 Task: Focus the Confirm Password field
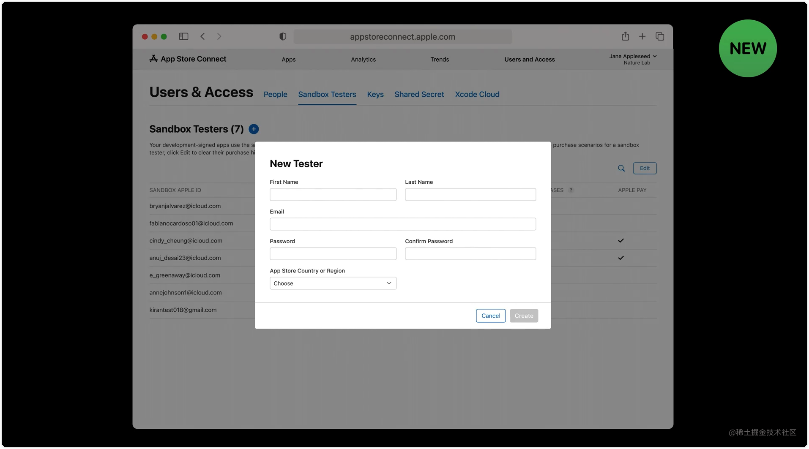point(470,253)
